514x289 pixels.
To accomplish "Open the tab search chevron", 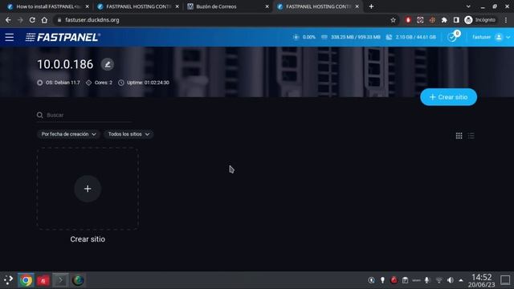I will point(468,6).
